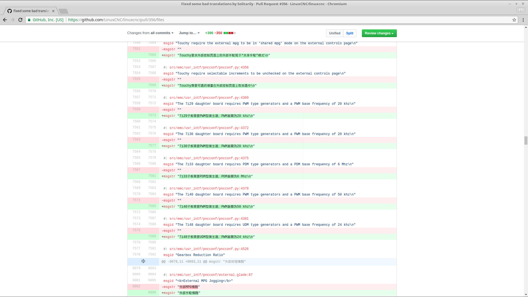Click the scrollbar down arrow
The height and width of the screenshot is (297, 528).
click(x=526, y=295)
